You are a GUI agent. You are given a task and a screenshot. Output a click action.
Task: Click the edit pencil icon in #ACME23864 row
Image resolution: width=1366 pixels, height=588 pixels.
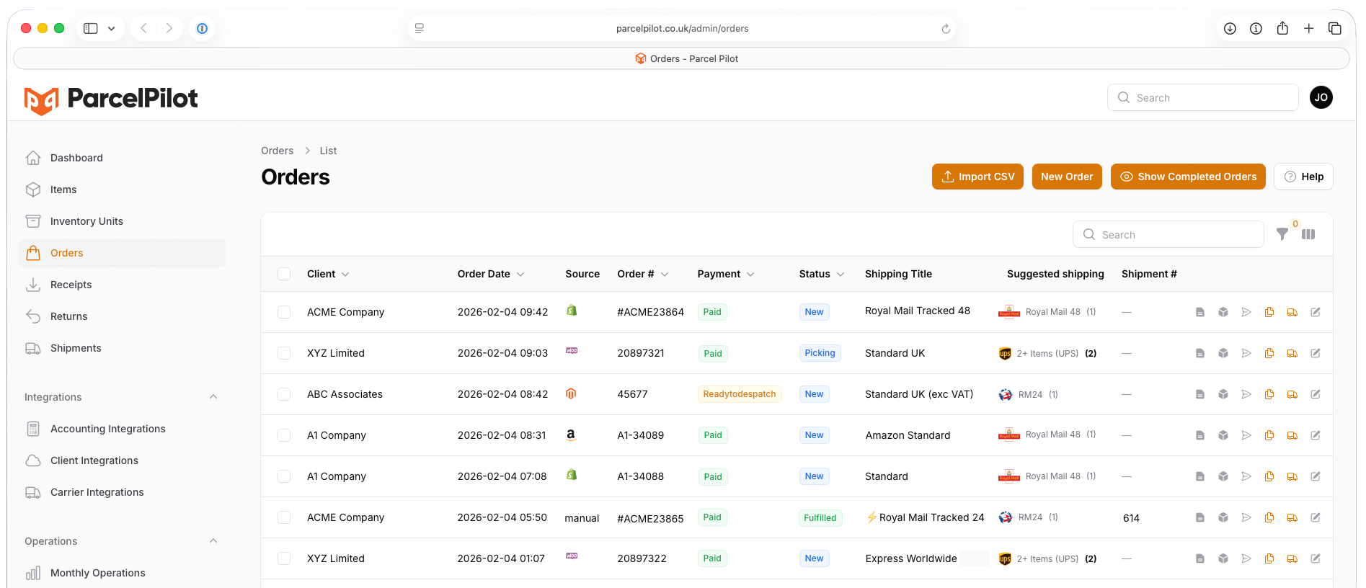click(x=1316, y=312)
